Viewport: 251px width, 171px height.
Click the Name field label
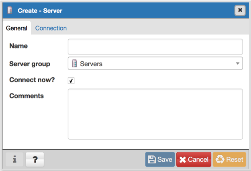[x=18, y=46]
